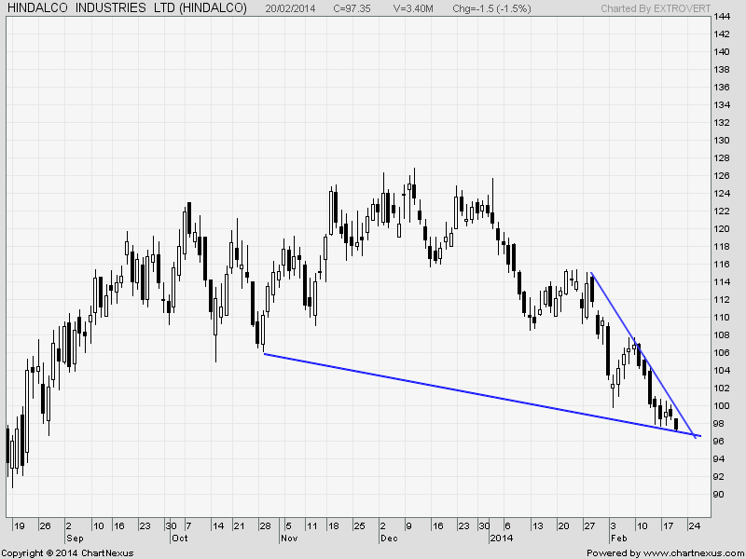The height and width of the screenshot is (559, 746).
Task: Click the 90 label on price axis
Action: (719, 495)
